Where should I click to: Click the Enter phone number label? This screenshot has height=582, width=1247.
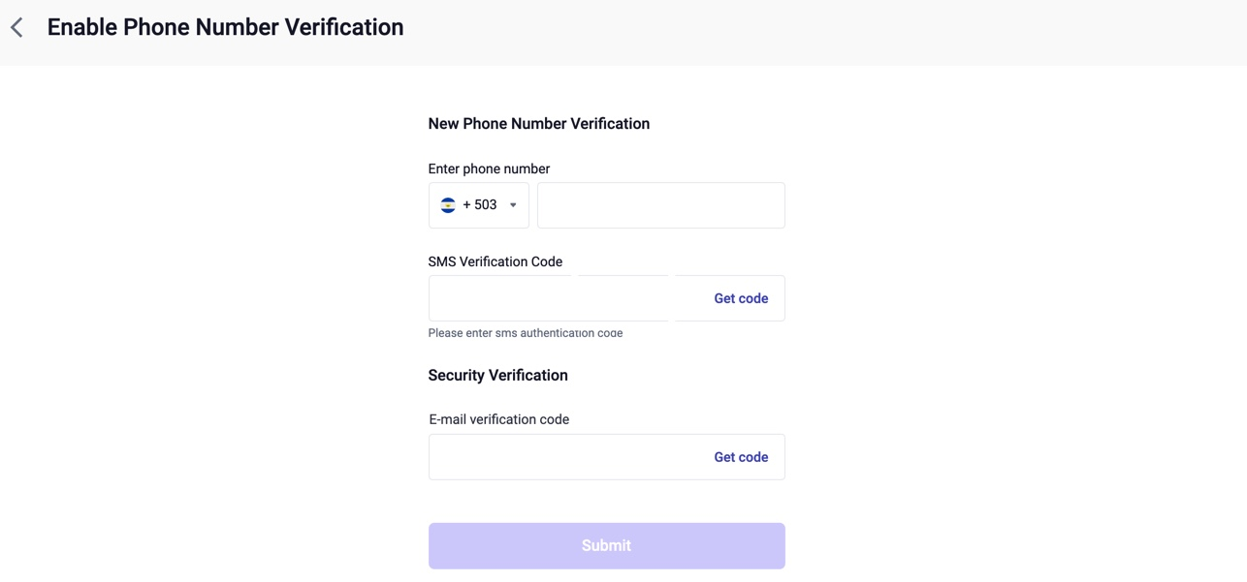(489, 168)
